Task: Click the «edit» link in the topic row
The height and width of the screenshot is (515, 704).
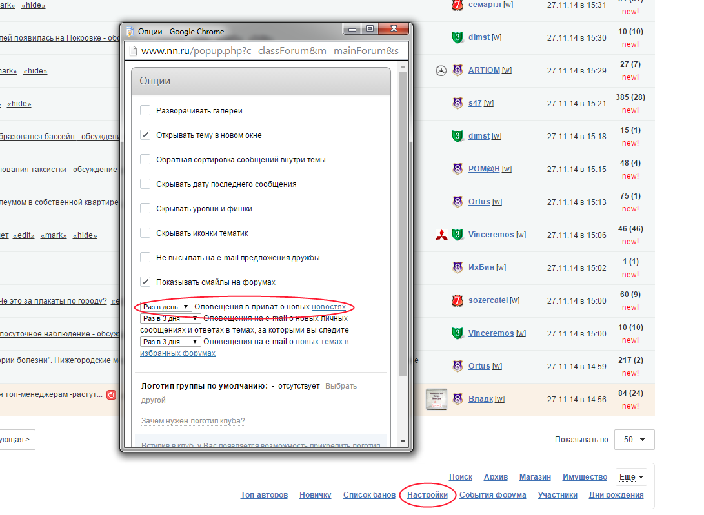Action: tap(24, 235)
